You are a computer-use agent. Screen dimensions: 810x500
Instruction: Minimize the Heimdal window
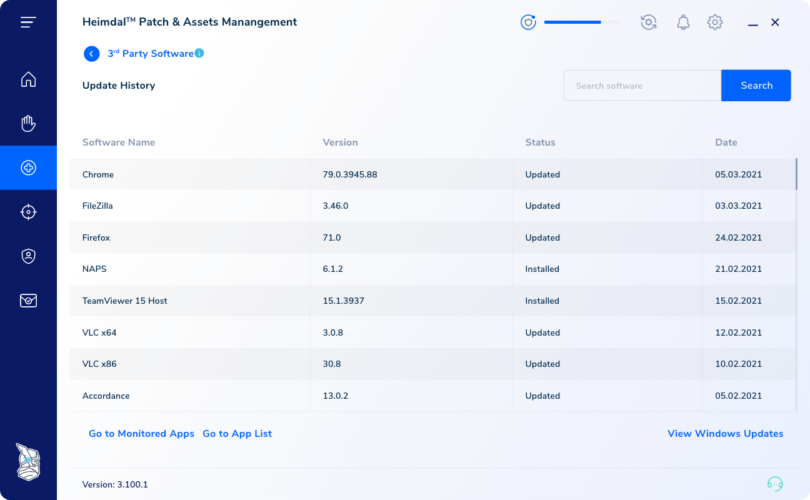point(753,24)
